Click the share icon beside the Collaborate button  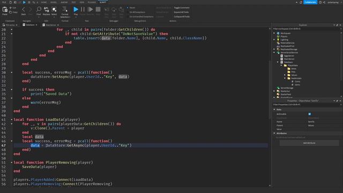coord(324,2)
